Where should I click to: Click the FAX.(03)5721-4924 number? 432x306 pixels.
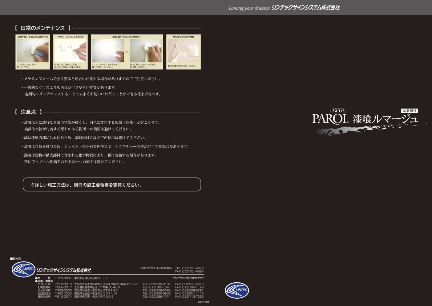(x=189, y=271)
